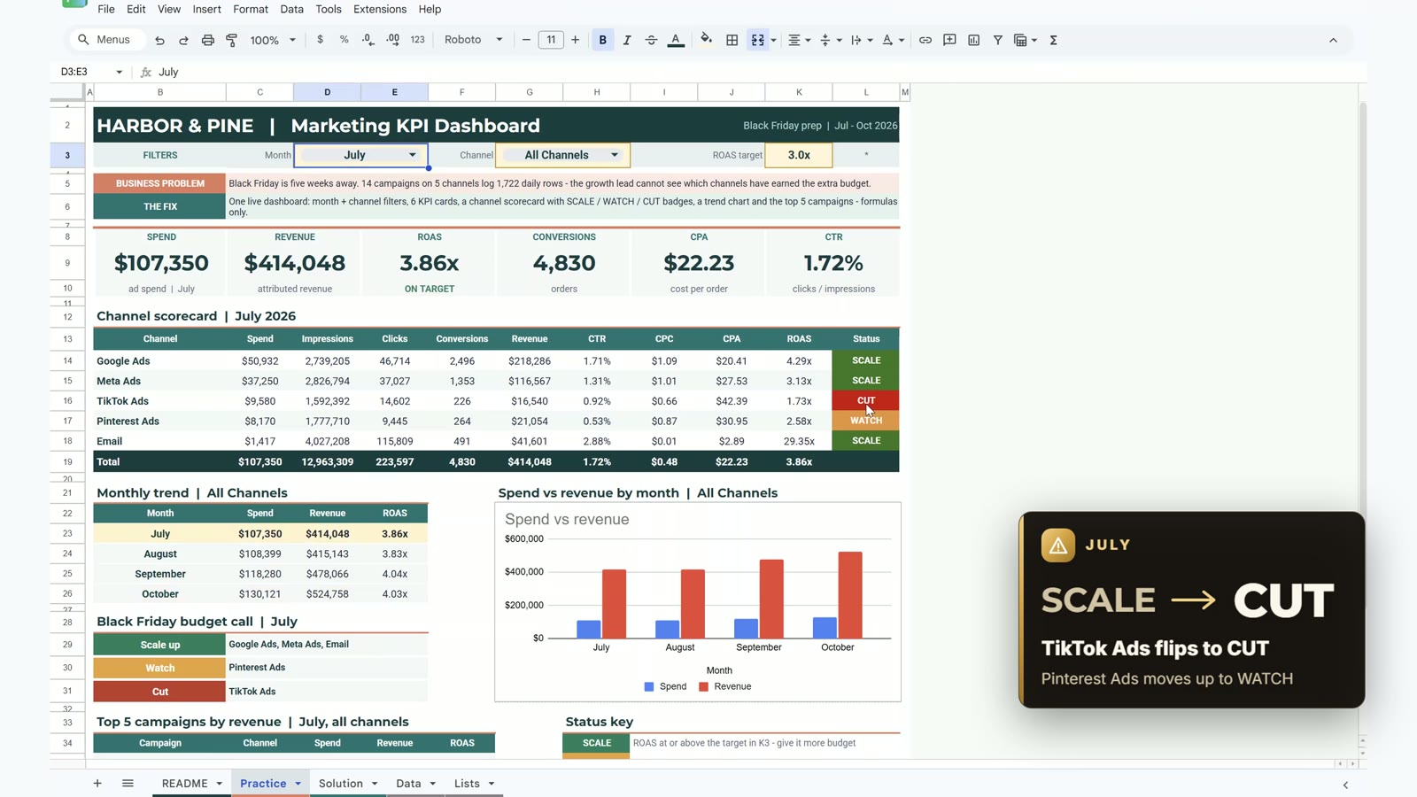Show all sheets list
This screenshot has width=1417, height=797.
pos(128,784)
